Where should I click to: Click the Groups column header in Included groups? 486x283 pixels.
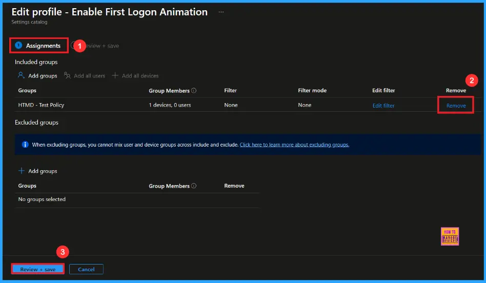[27, 90]
